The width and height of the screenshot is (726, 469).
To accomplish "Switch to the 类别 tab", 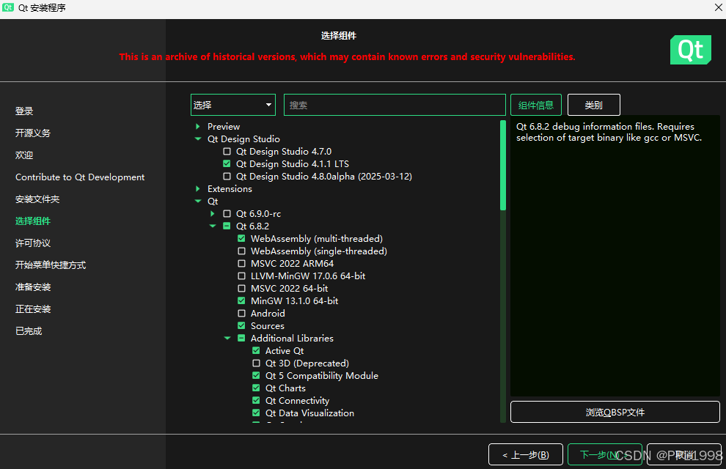I will click(593, 105).
